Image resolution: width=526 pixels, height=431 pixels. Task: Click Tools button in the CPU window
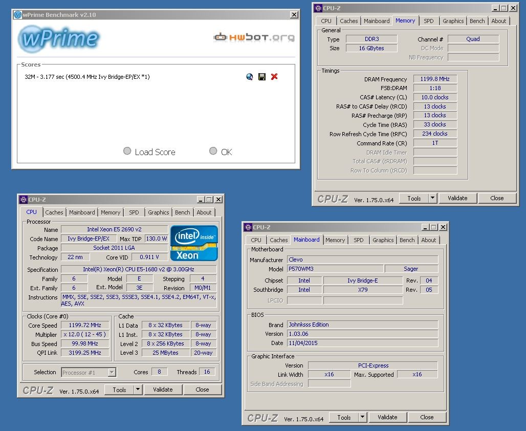(119, 390)
